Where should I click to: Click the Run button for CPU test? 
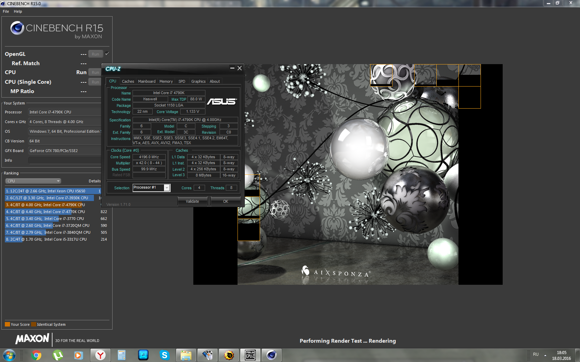[95, 72]
